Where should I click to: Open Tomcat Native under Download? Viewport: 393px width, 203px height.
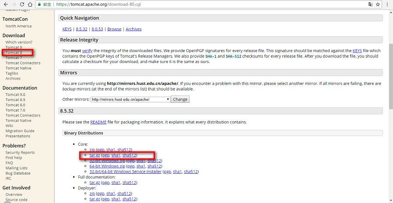tap(18, 68)
